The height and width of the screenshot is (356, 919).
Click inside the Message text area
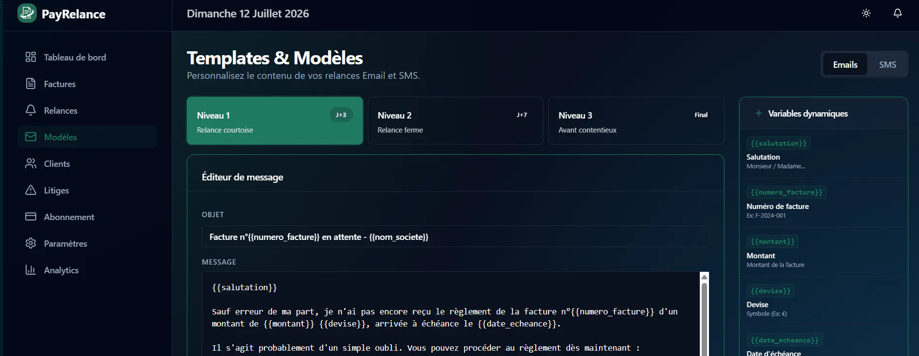pos(451,314)
